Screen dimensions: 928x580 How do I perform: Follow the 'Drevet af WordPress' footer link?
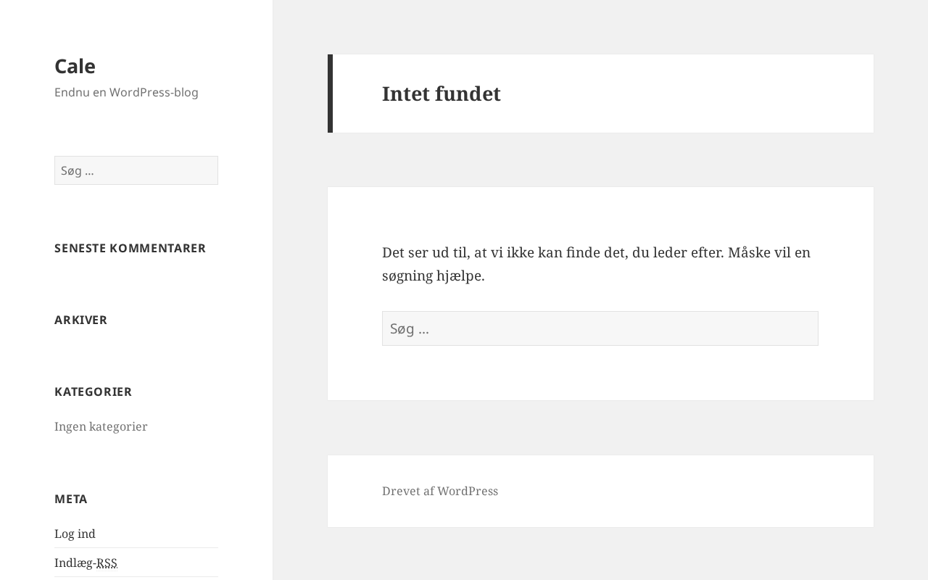[439, 491]
